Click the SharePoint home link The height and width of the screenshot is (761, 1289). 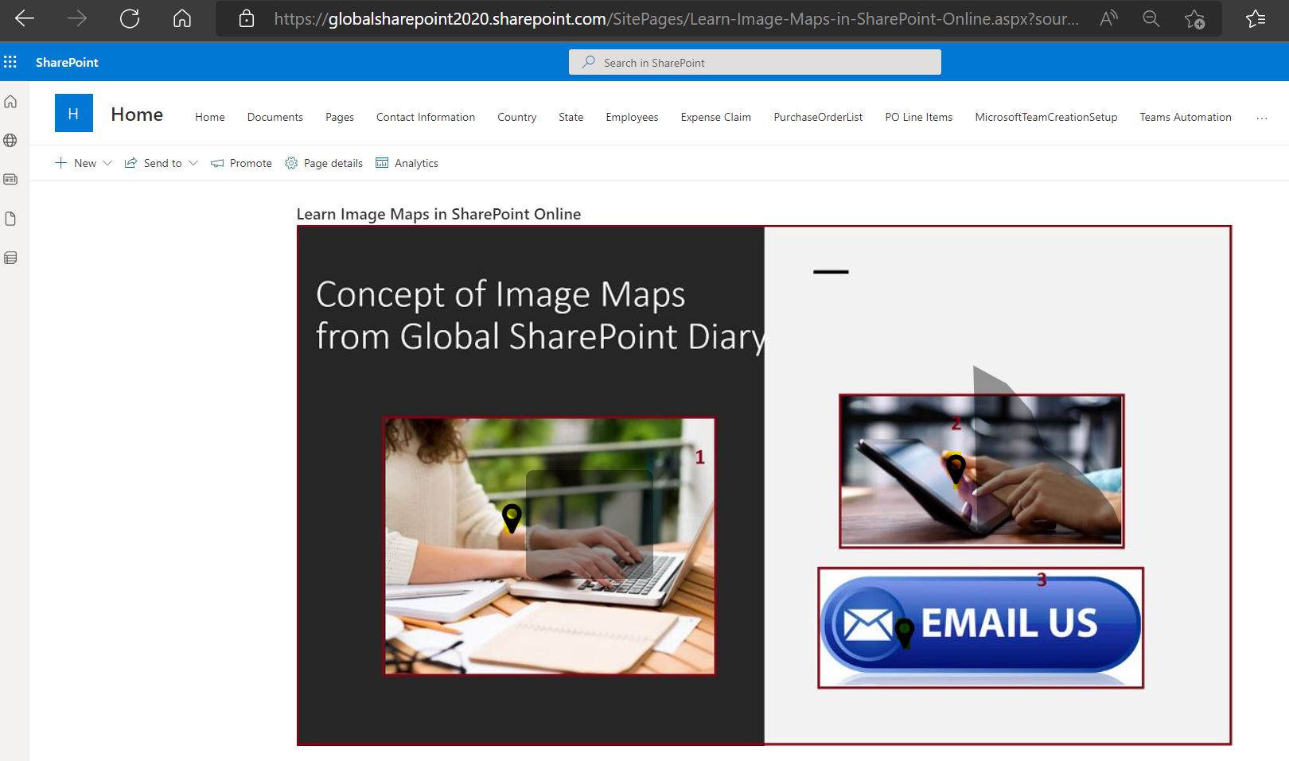(x=66, y=62)
